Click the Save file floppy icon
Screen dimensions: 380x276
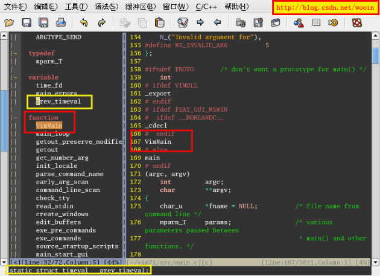point(27,23)
